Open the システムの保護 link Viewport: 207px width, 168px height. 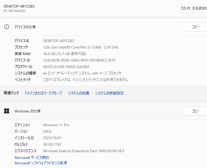78,93
